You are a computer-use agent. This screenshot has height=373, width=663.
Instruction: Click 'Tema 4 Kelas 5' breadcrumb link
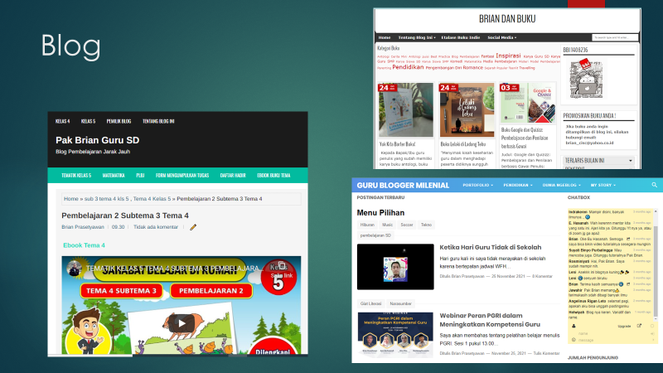pyautogui.click(x=152, y=199)
